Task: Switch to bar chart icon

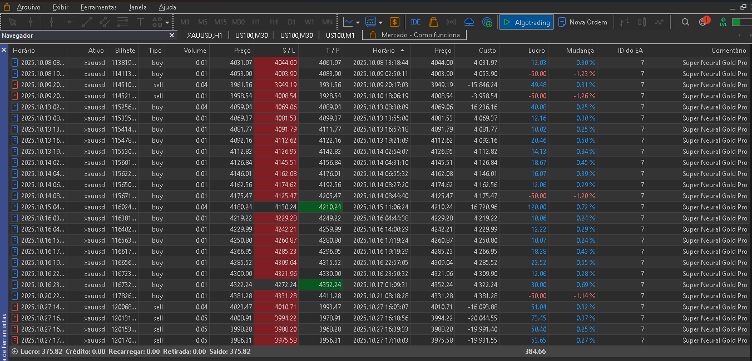Action: click(625, 22)
